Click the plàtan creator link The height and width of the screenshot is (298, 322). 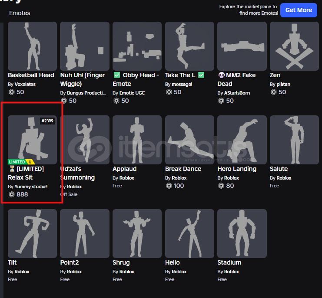283,84
